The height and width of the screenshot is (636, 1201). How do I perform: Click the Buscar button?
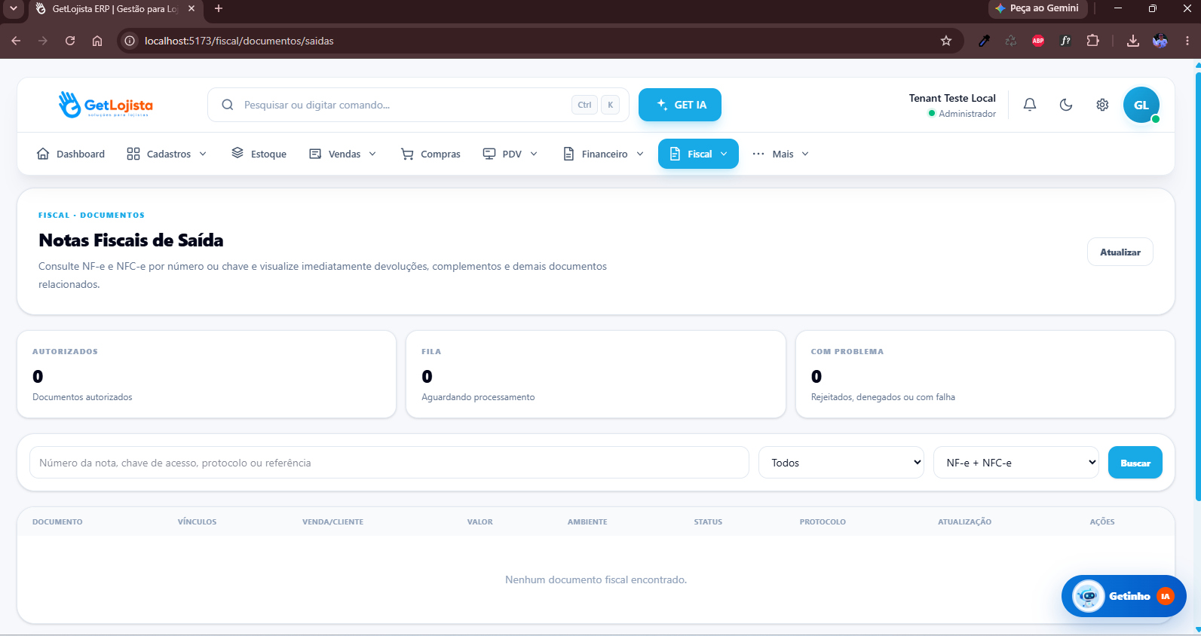[1135, 463]
